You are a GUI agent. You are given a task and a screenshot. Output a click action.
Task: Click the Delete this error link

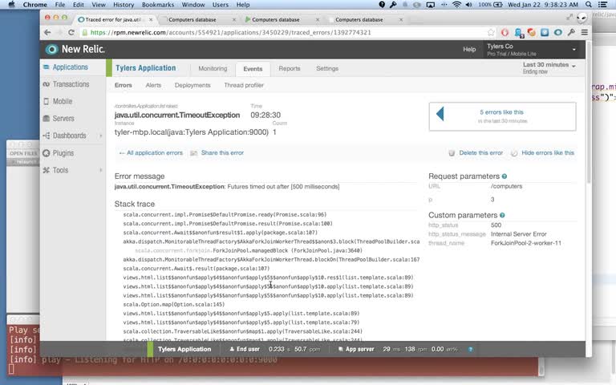tap(481, 153)
